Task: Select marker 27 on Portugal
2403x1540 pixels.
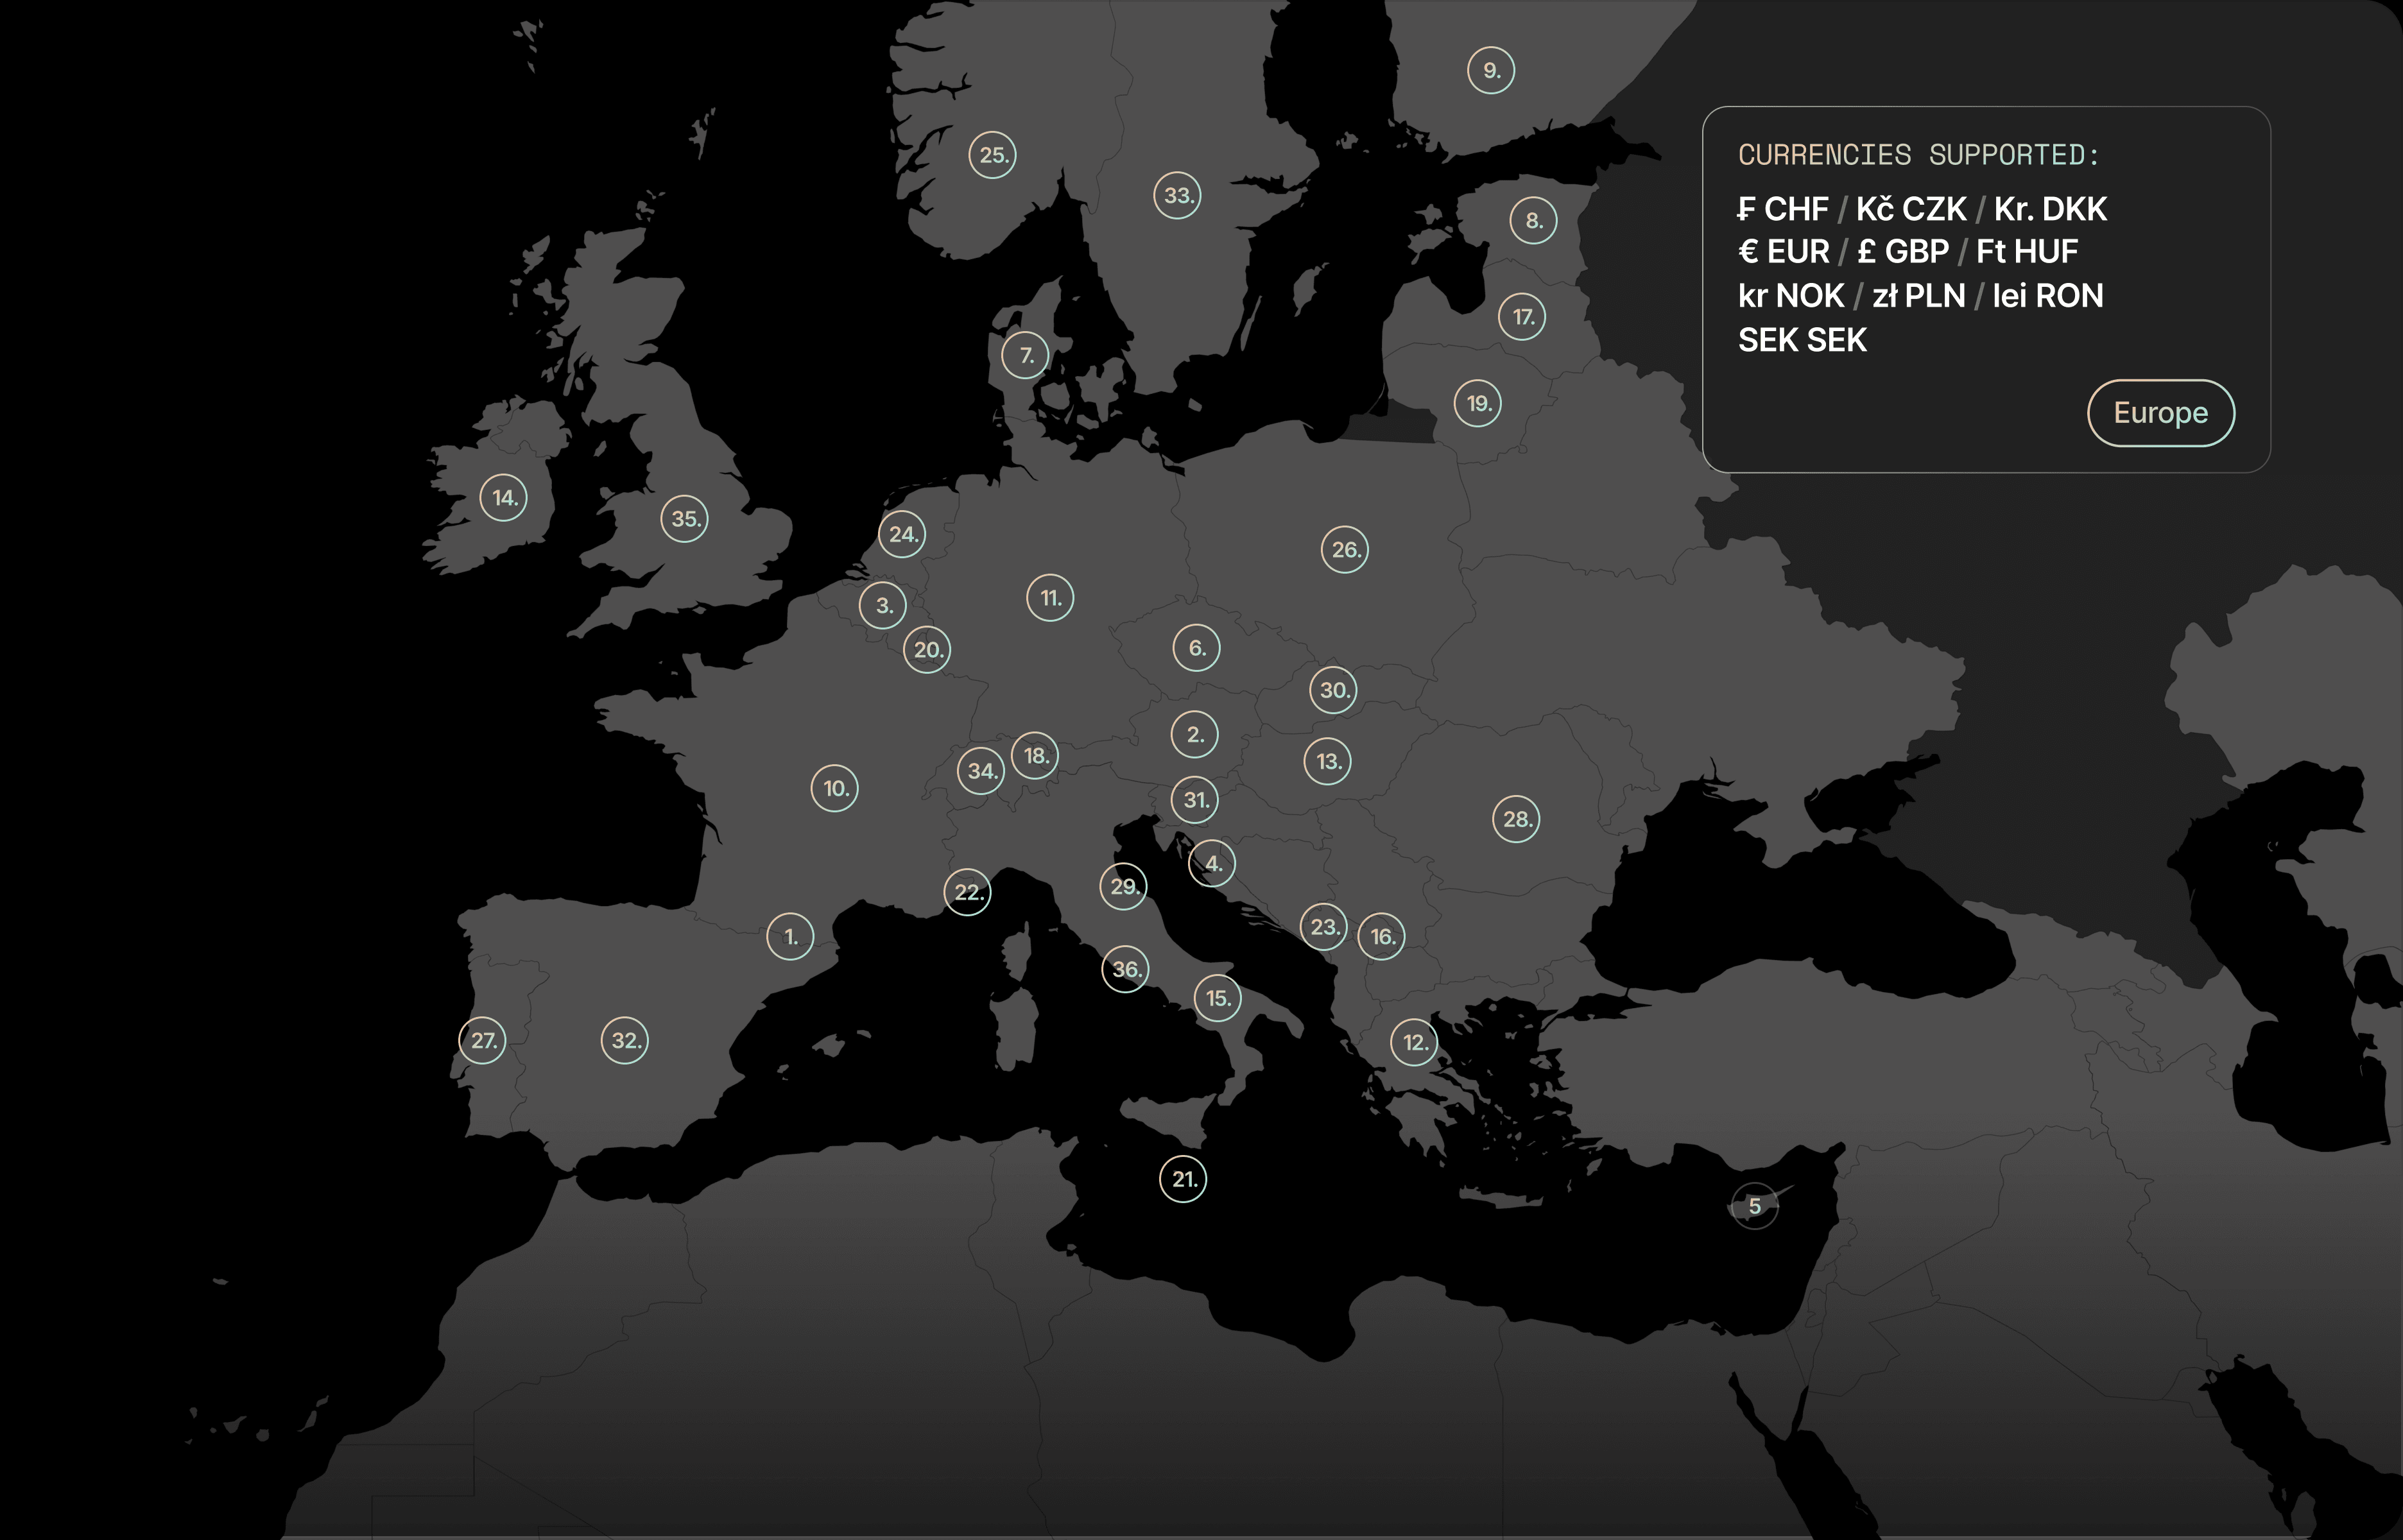Action: coord(484,1040)
